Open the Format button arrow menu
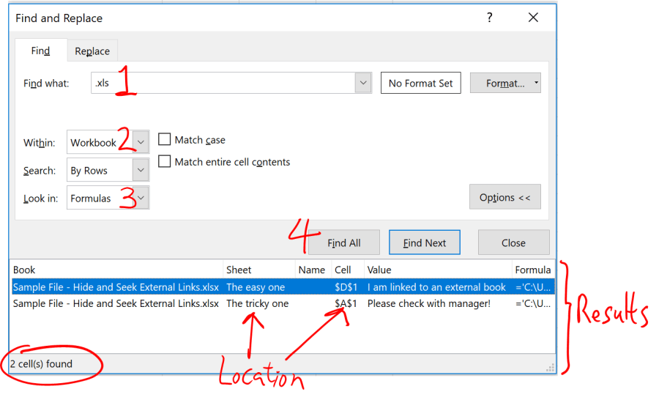This screenshot has height=400, width=659. pos(537,83)
